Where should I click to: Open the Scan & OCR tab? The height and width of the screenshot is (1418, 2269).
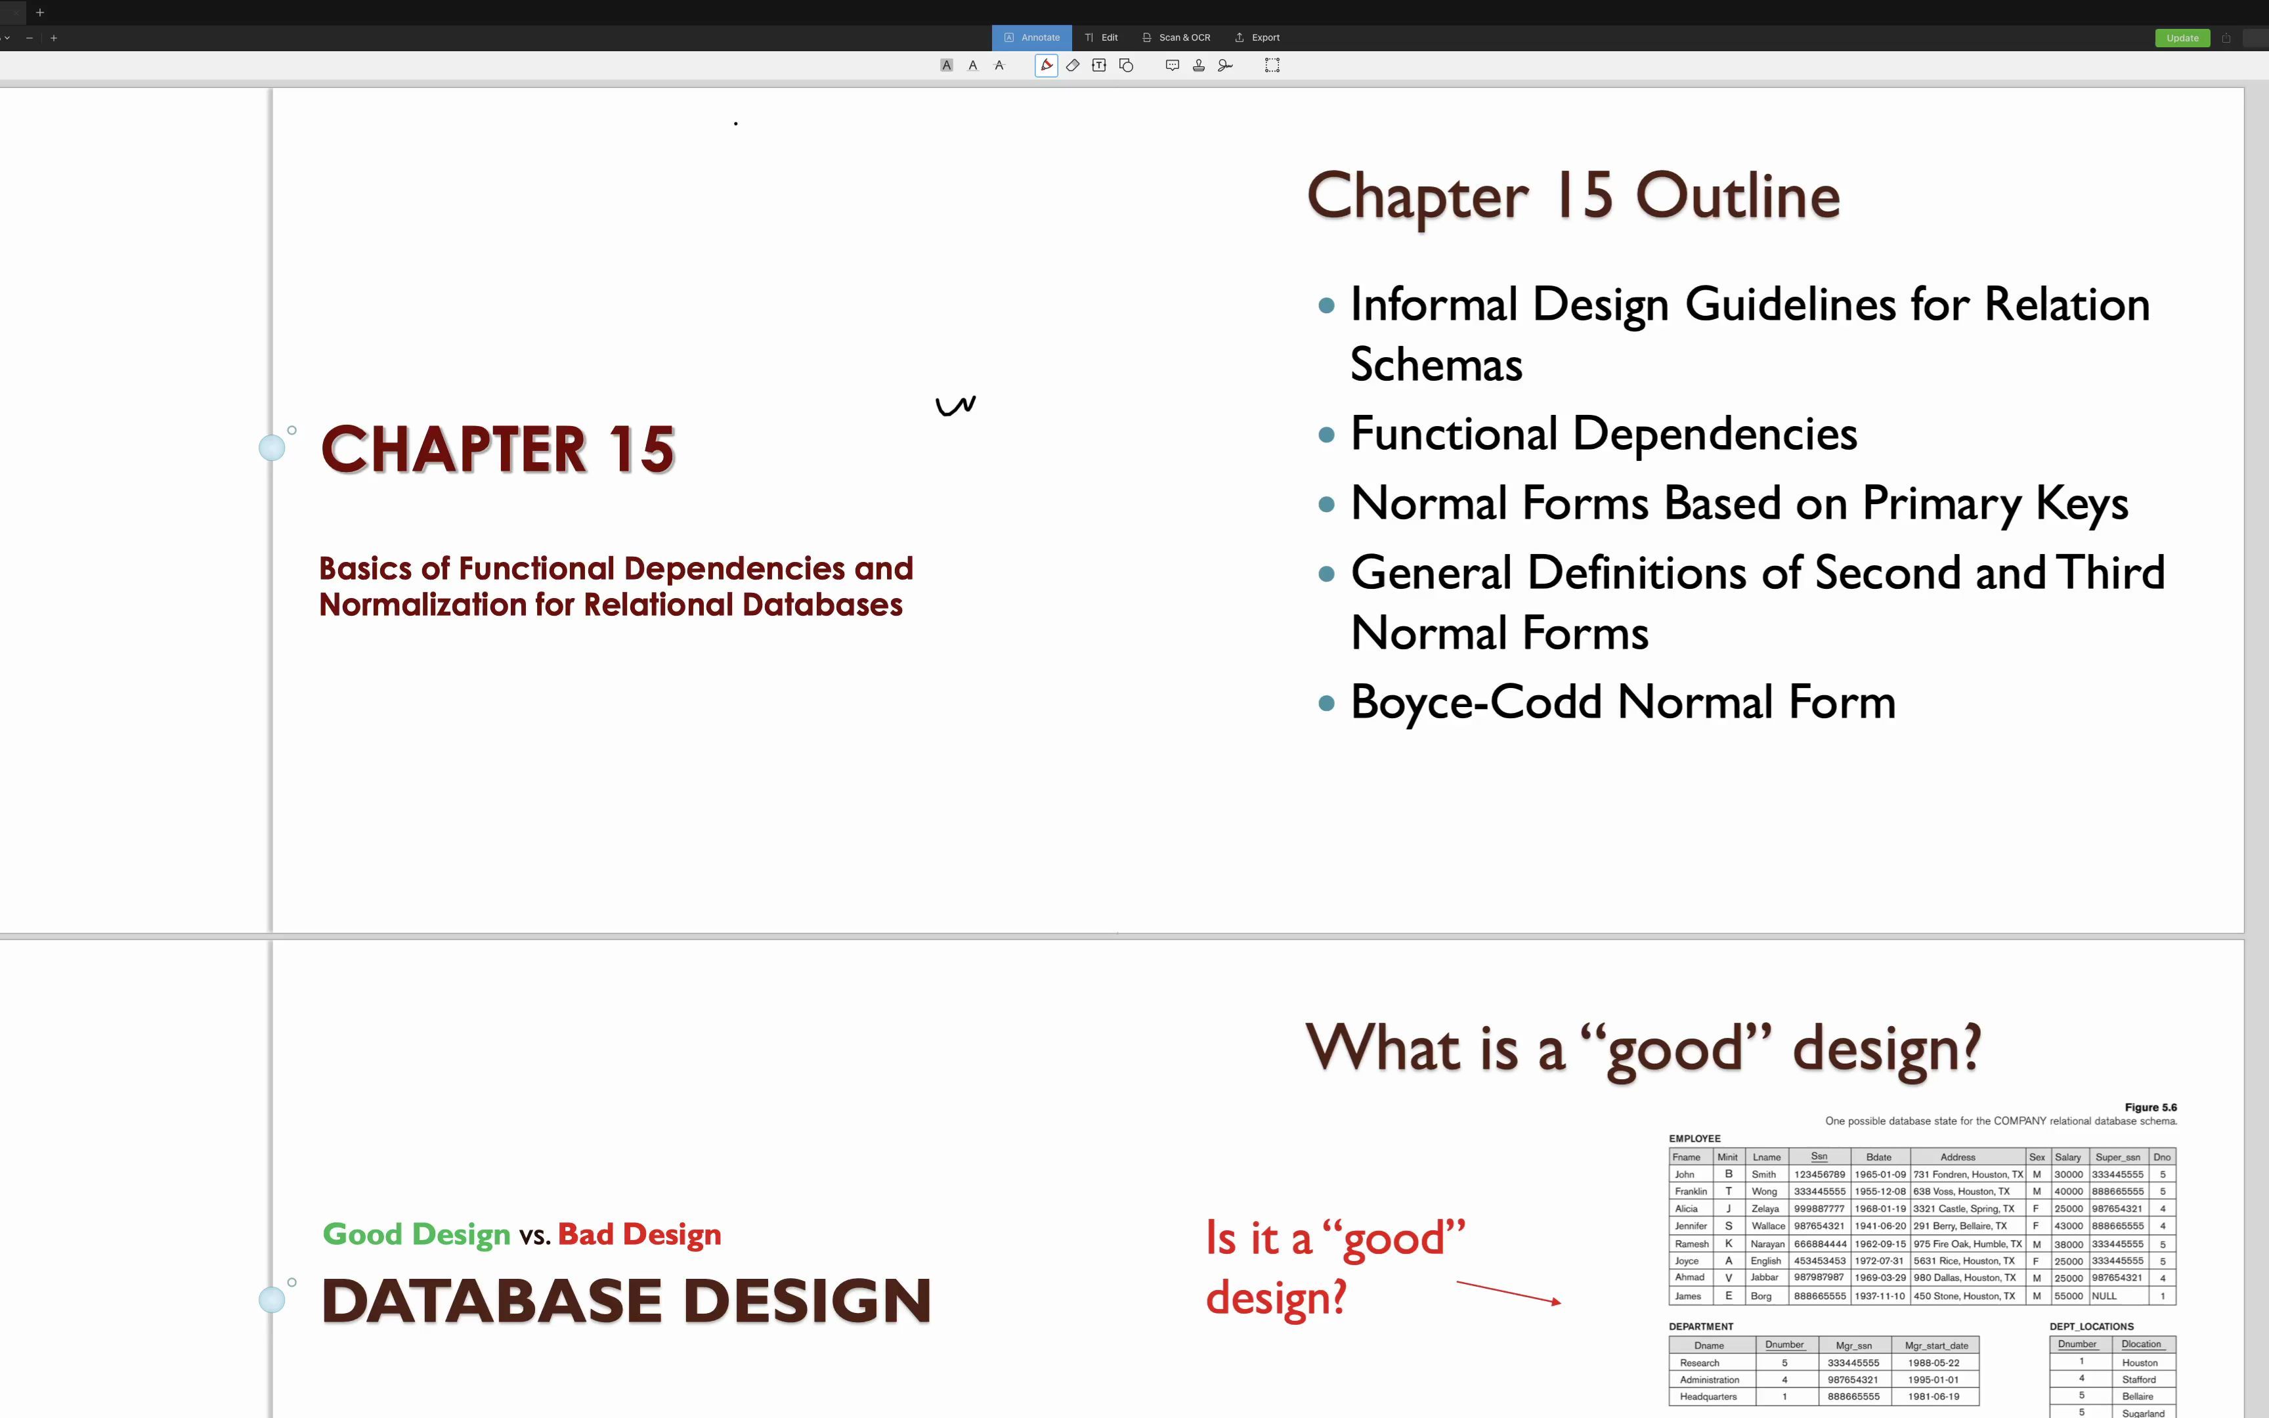pyautogui.click(x=1177, y=37)
